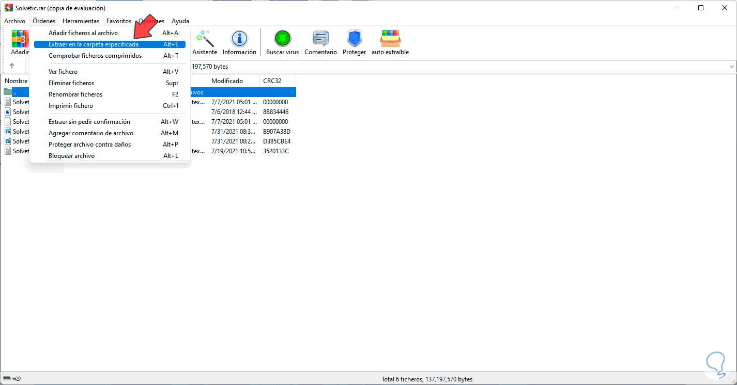Viewport: 737px width, 385px height.
Task: Sort by the Modificado column header
Action: [234, 81]
